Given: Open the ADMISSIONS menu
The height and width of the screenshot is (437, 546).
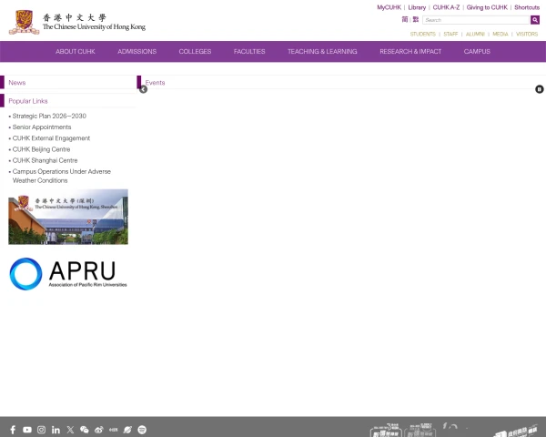Looking at the screenshot, I should click(x=136, y=52).
